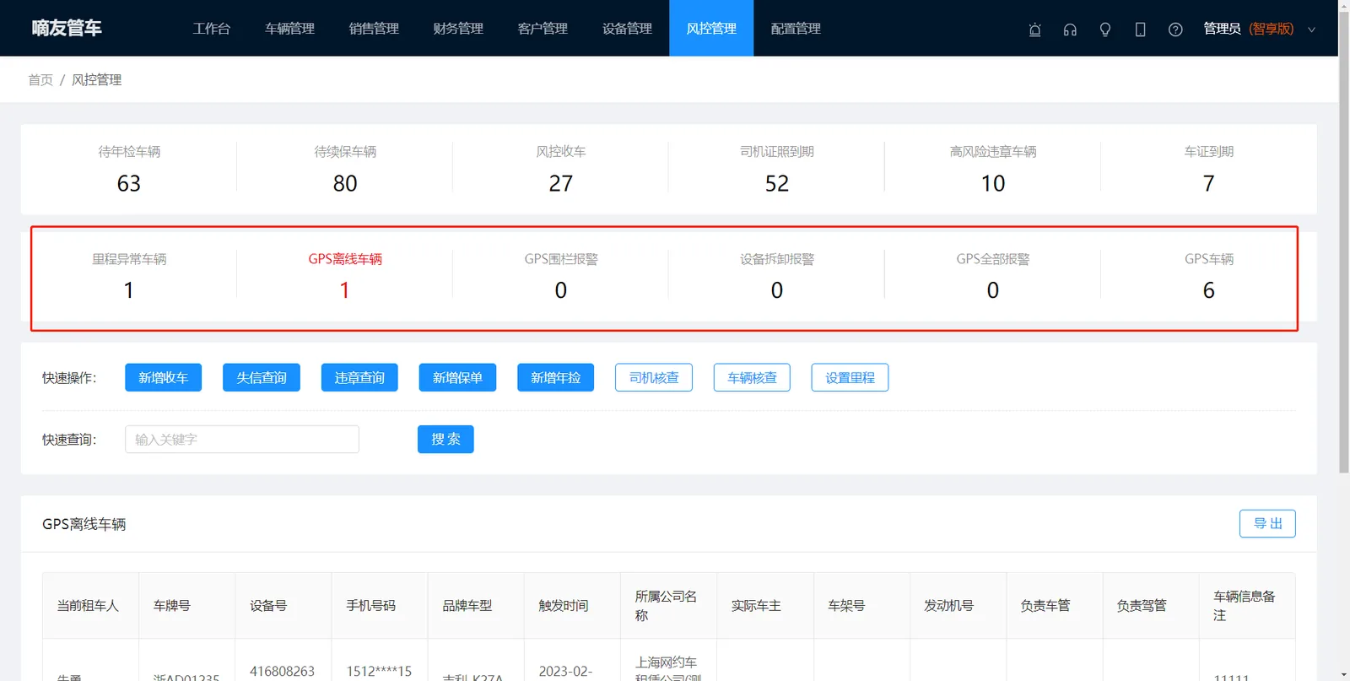Expand the 管理员 account dropdown arrow
1350x681 pixels.
click(x=1311, y=30)
